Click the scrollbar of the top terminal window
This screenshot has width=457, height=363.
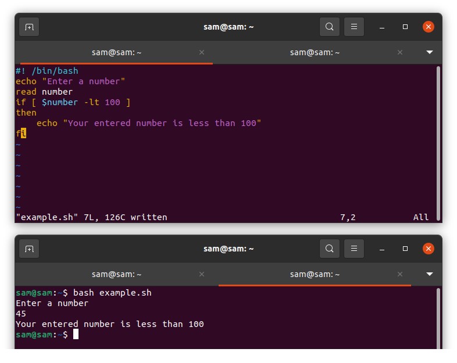point(438,143)
